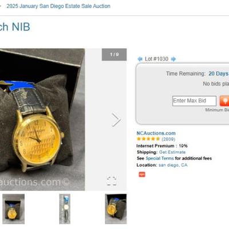Image resolution: width=229 pixels, height=229 pixels.
Task: Open the (2809) reviews count link
Action: [x=168, y=139]
